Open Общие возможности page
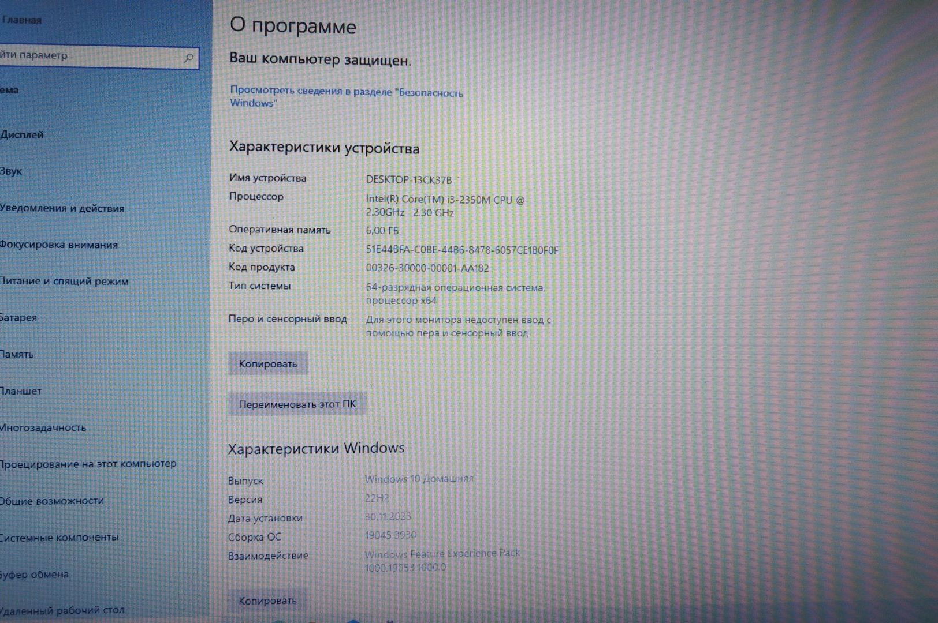The height and width of the screenshot is (623, 938). (x=52, y=501)
